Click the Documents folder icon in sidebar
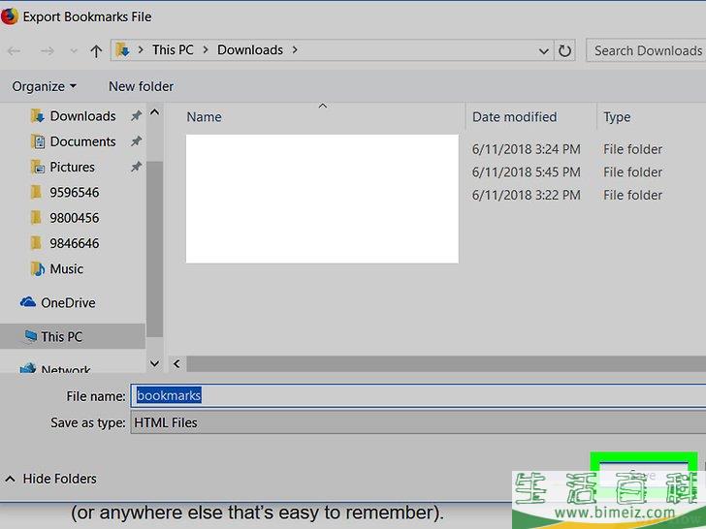This screenshot has width=706, height=529. click(37, 141)
